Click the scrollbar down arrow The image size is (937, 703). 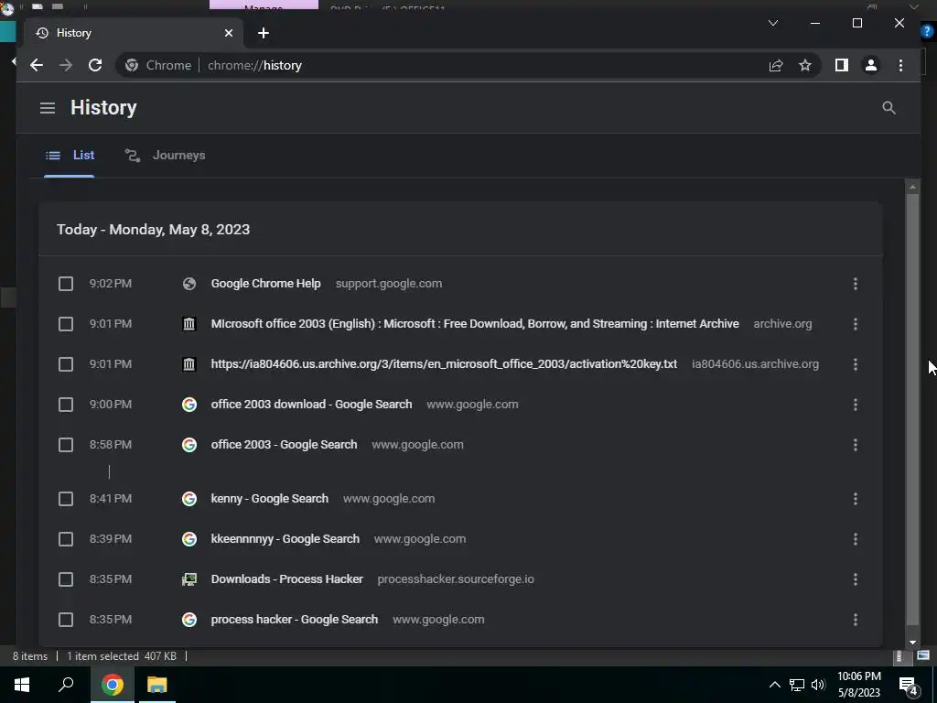tap(912, 642)
